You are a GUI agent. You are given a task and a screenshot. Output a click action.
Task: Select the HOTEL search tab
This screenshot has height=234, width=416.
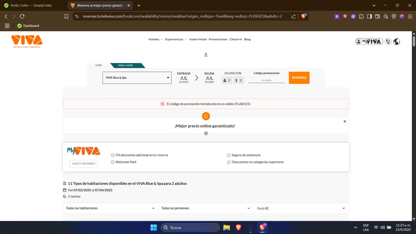point(98,65)
